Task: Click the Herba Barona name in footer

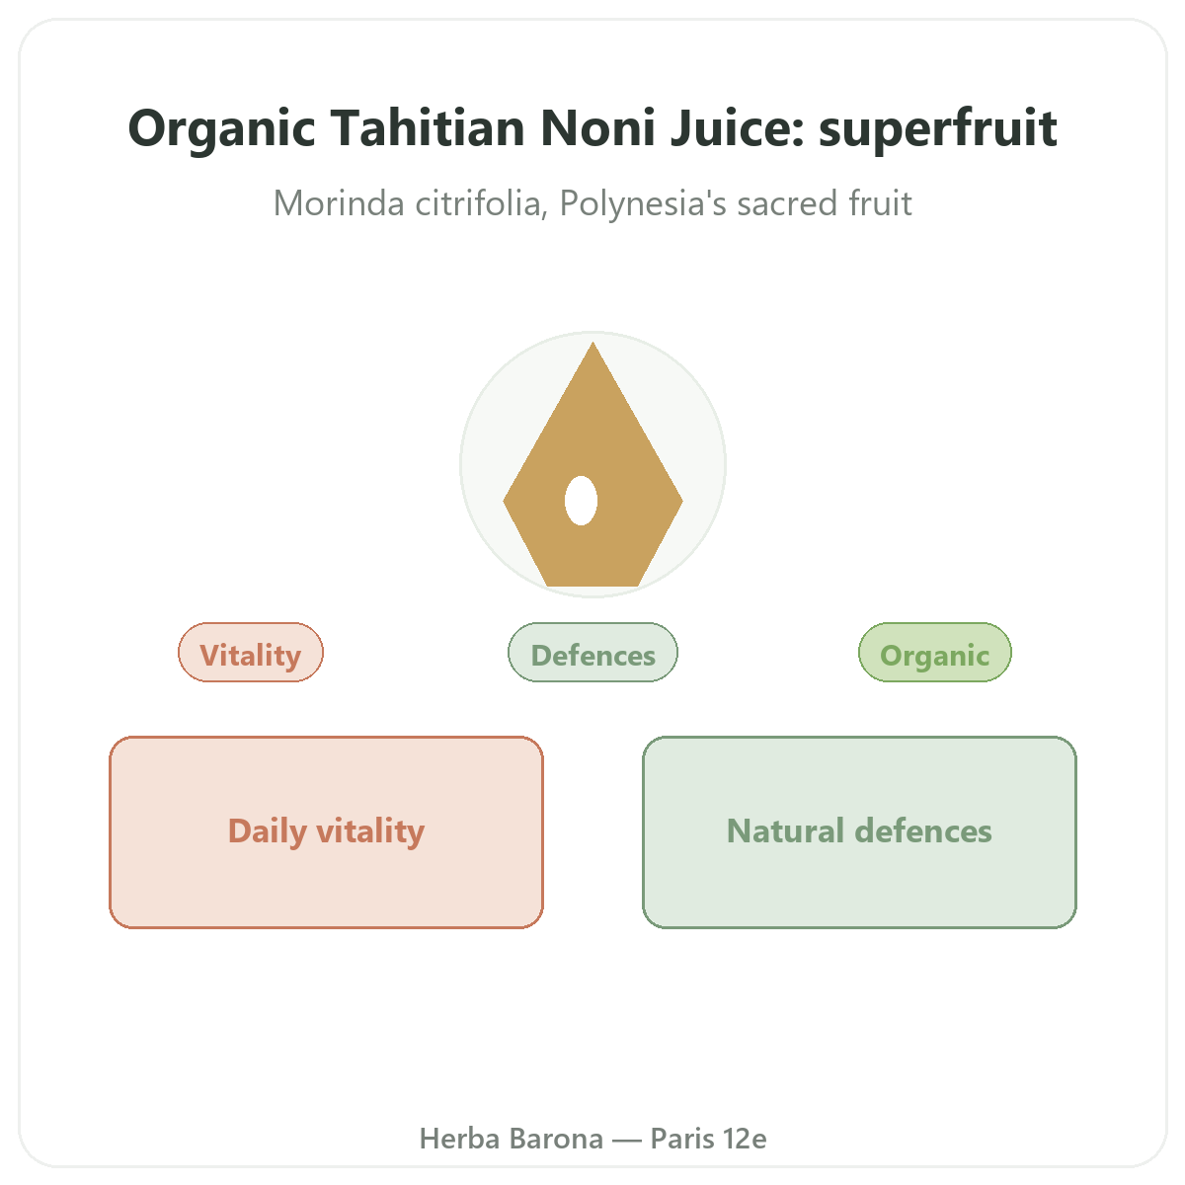Action: click(x=512, y=1139)
